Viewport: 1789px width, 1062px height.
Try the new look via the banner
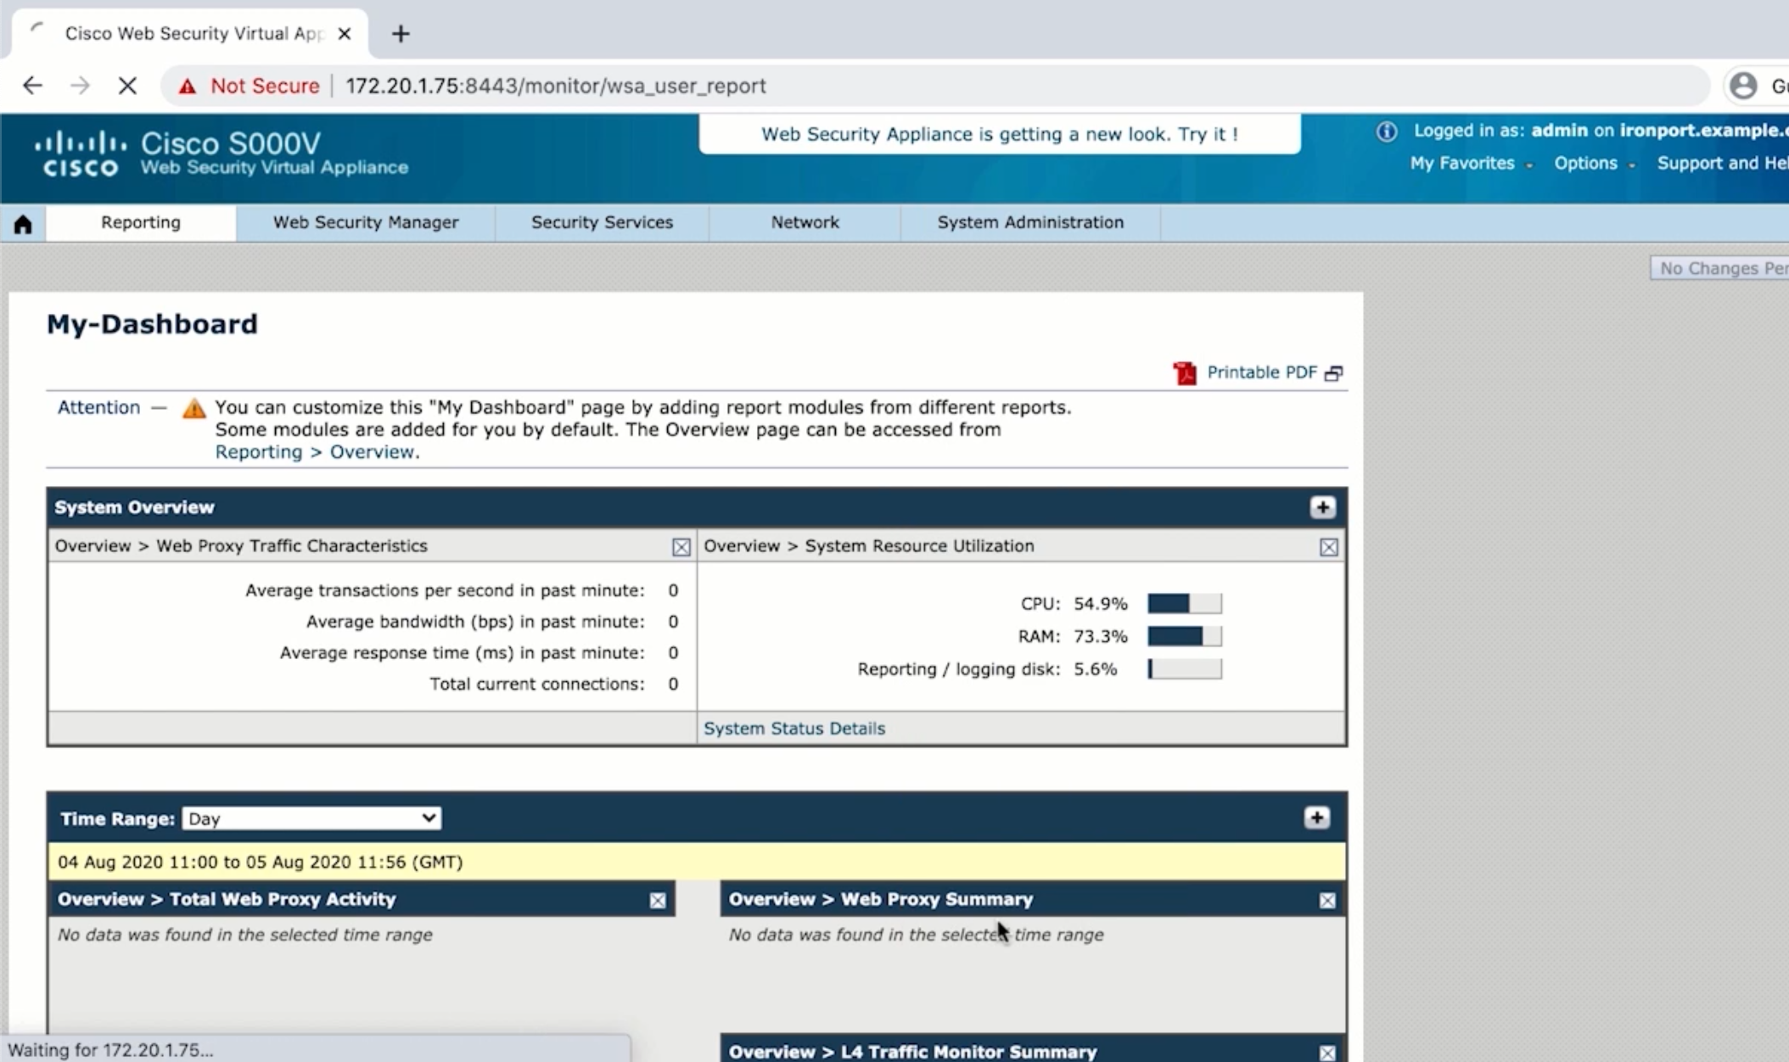click(x=999, y=134)
